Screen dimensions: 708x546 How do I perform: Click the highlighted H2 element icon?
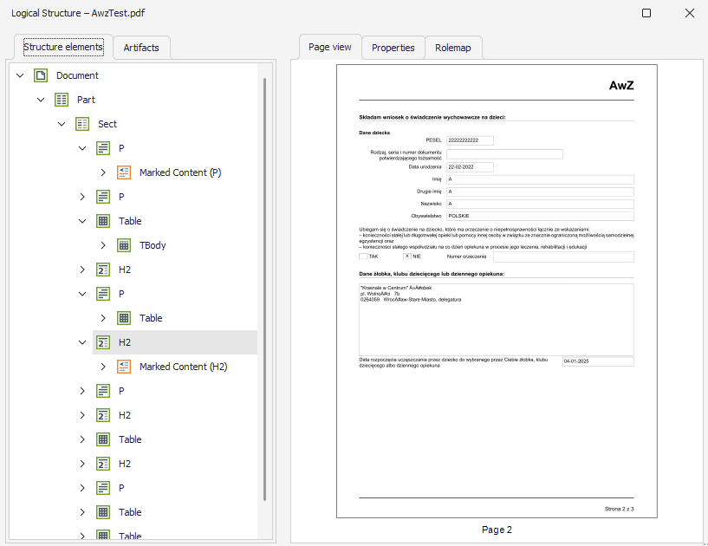[x=103, y=342]
